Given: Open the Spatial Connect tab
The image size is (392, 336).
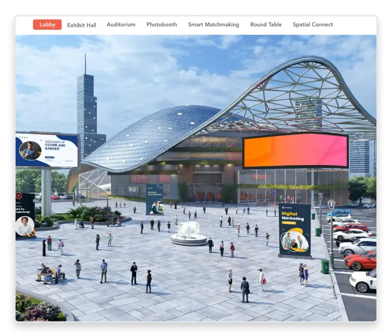Looking at the screenshot, I should click(312, 25).
